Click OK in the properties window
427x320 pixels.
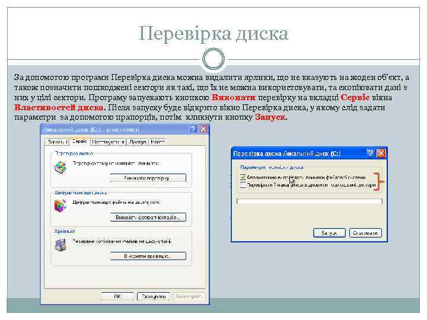(117, 296)
